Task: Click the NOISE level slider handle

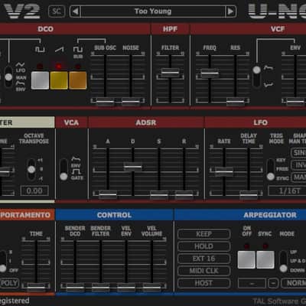Action: (131, 102)
